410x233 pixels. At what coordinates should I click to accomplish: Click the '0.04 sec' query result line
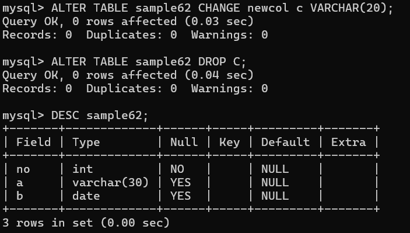[128, 75]
